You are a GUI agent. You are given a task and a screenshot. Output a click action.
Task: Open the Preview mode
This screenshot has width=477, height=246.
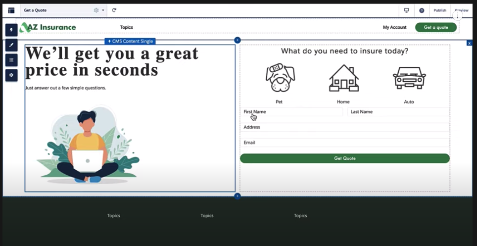click(462, 10)
